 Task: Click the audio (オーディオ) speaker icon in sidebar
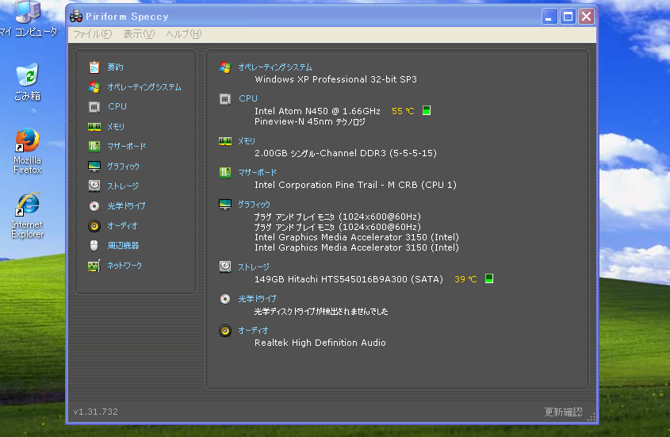click(94, 226)
